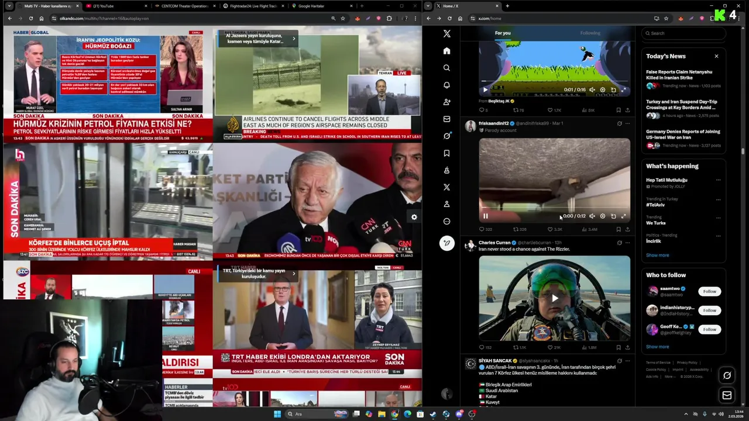Open Grok icon in X sidebar
The width and height of the screenshot is (749, 421).
click(446, 136)
